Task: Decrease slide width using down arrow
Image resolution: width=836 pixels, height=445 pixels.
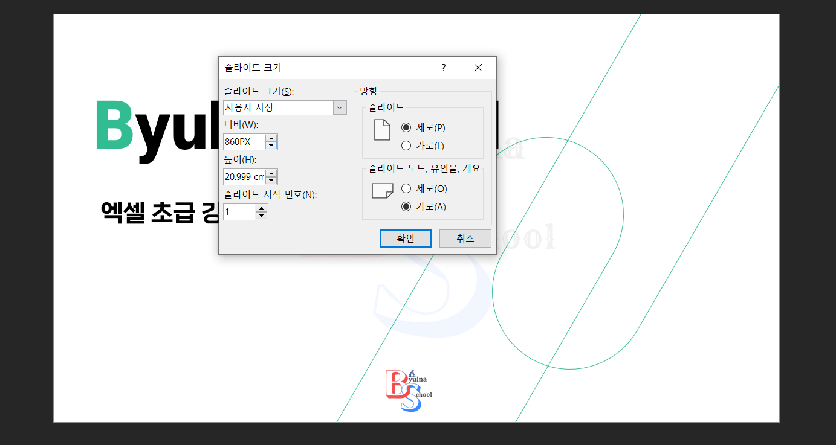Action: (x=272, y=145)
